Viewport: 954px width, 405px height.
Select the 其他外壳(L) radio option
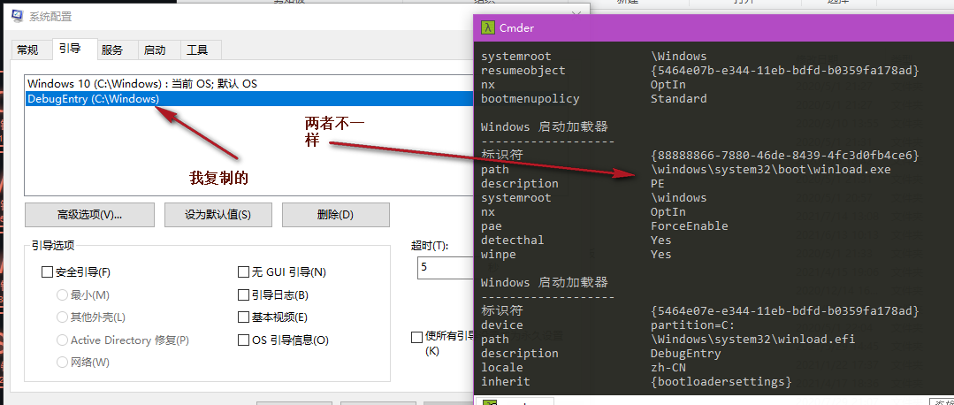click(62, 317)
